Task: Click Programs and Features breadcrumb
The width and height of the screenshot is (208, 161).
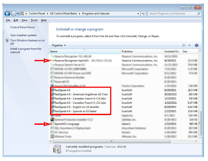Action: click(96, 13)
